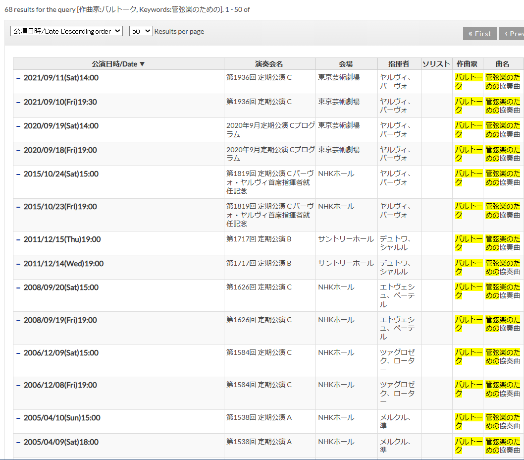Click conductor デュトワ、シャルル in 2011/12/15 row
The image size is (524, 460).
(395, 243)
